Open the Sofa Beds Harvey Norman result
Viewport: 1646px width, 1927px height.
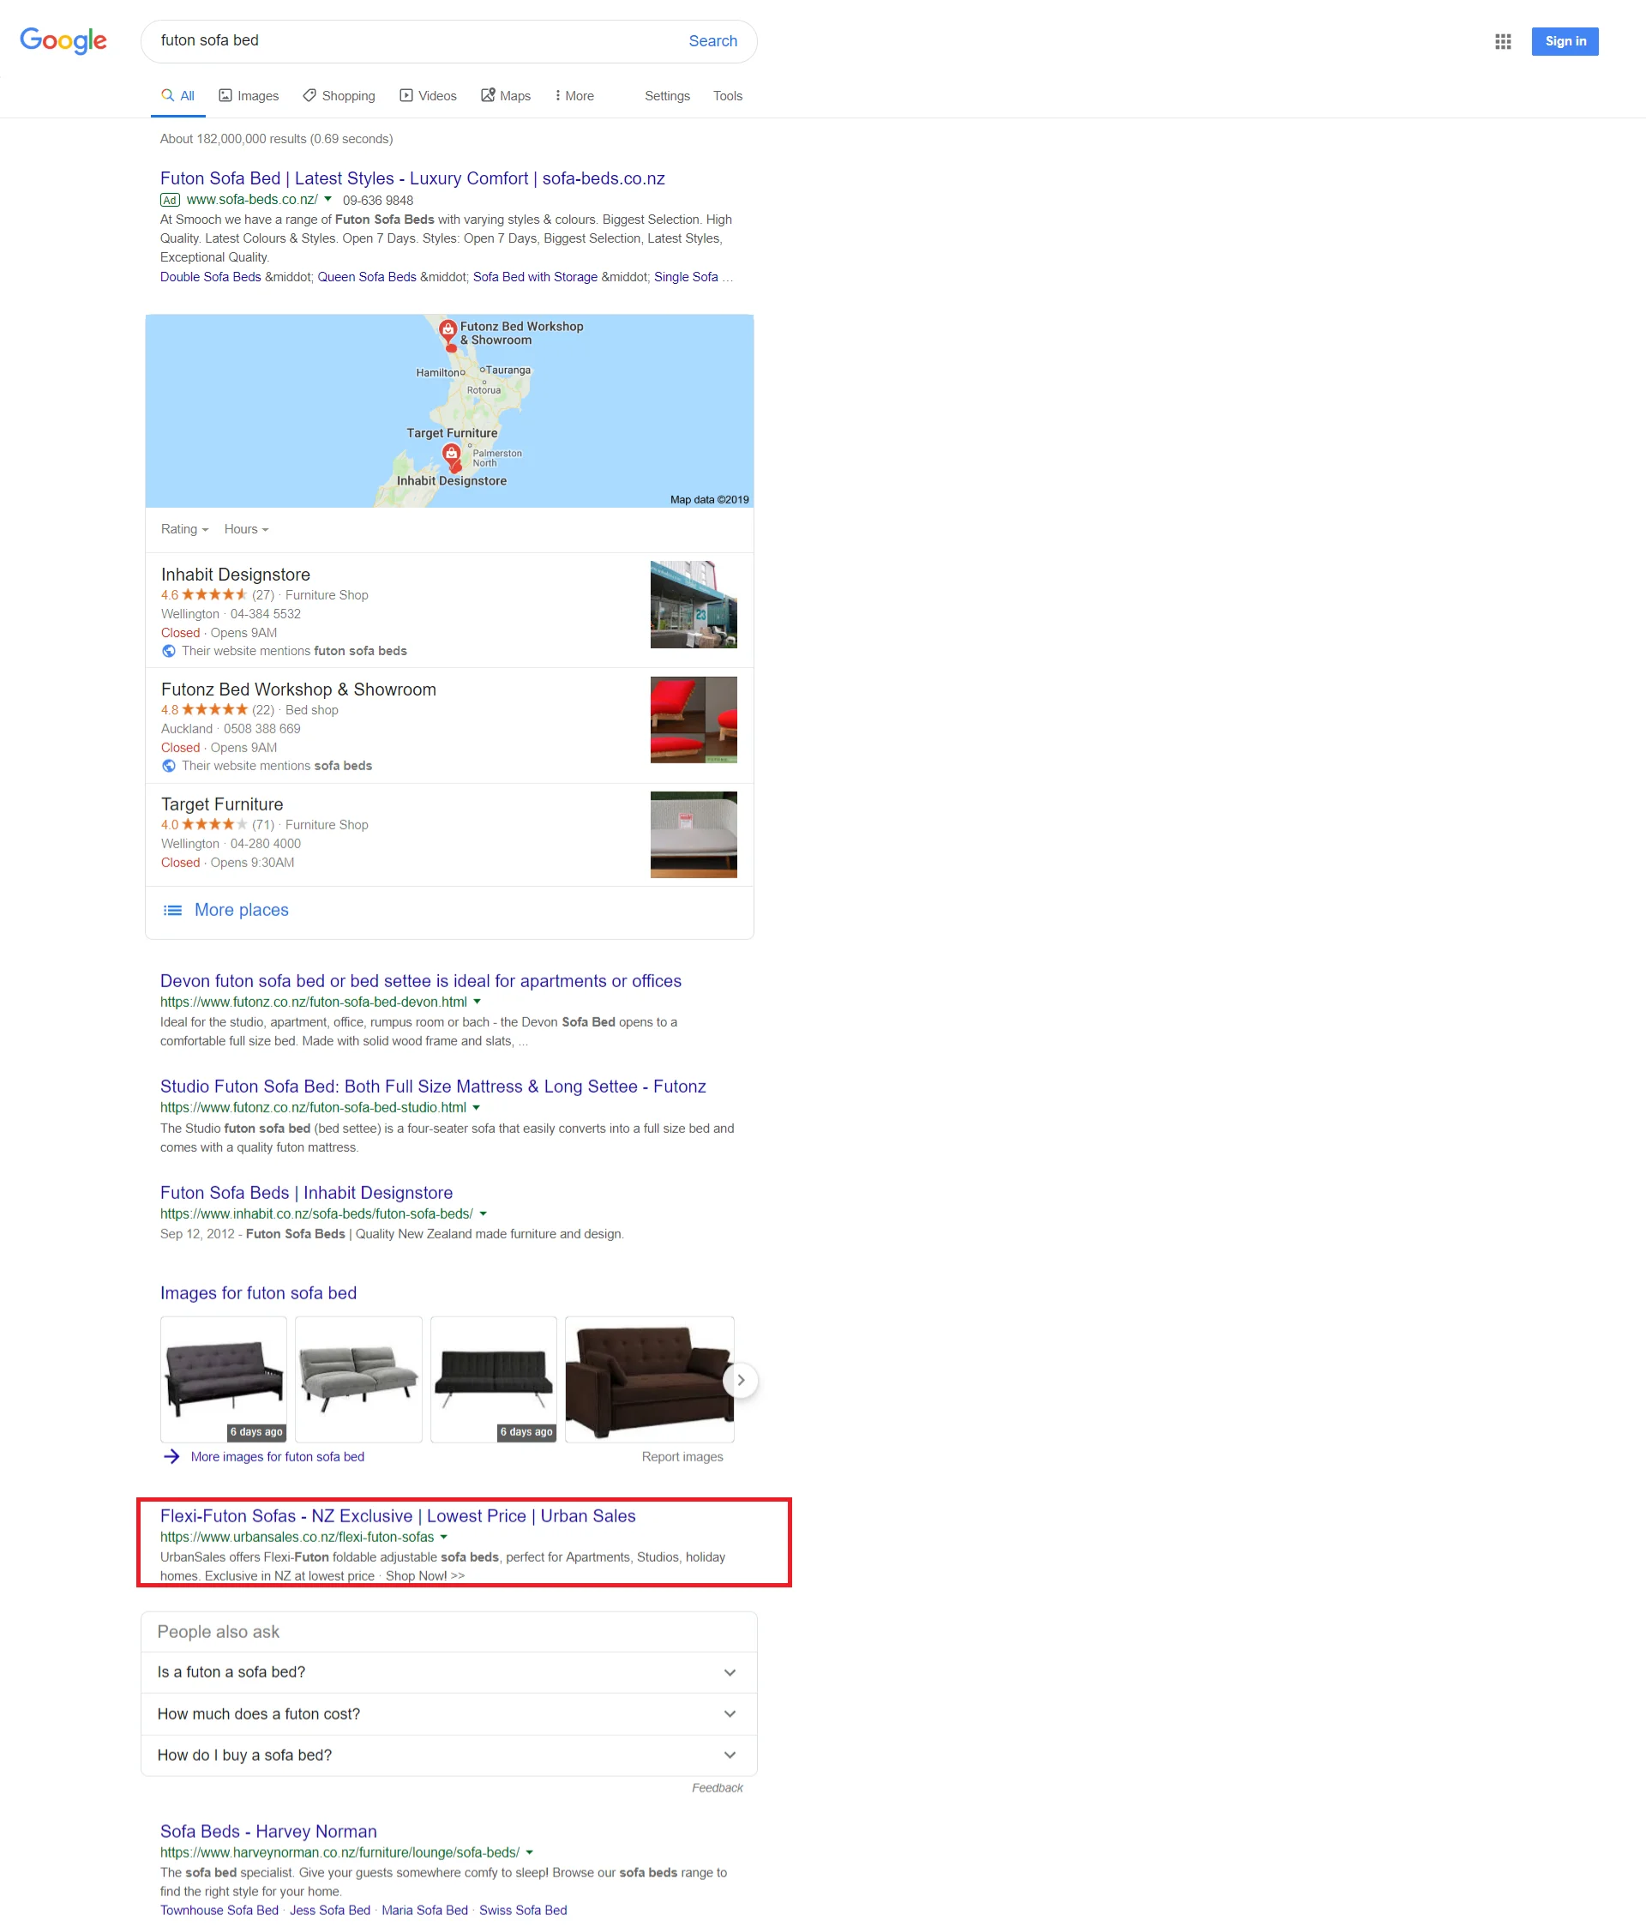tap(267, 1831)
